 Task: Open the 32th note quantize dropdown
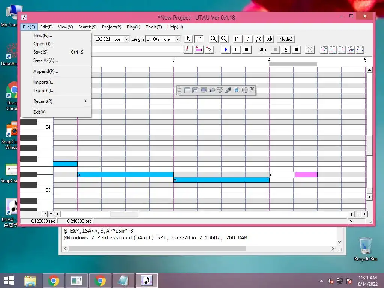point(126,39)
